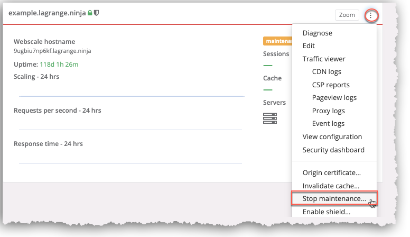Open CSP reports
Screen dimensions: 410x237
click(x=331, y=85)
